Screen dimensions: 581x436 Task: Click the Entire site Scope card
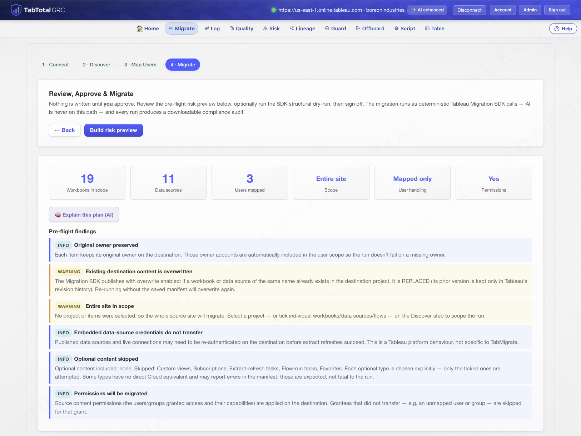pyautogui.click(x=331, y=183)
